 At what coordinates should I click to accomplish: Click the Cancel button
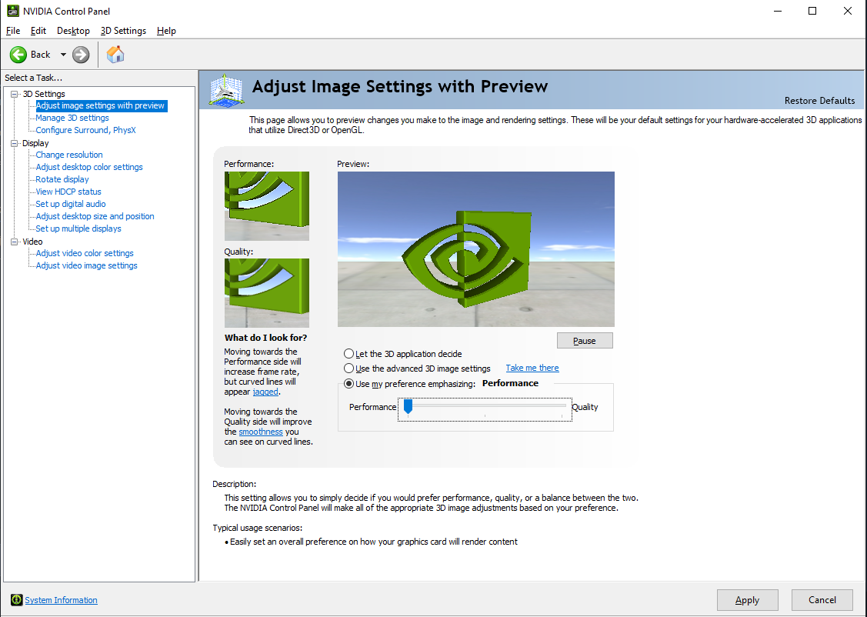[x=822, y=600]
